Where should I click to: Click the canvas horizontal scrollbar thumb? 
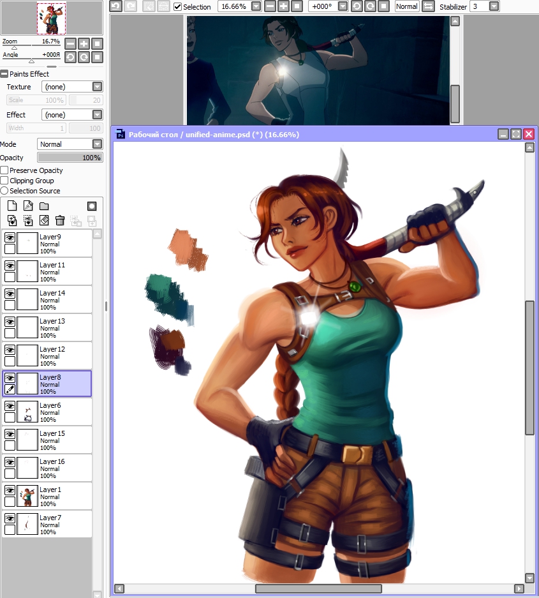click(x=318, y=588)
